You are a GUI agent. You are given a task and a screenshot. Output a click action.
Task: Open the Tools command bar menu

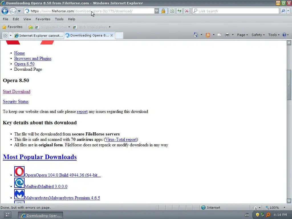coord(274,35)
